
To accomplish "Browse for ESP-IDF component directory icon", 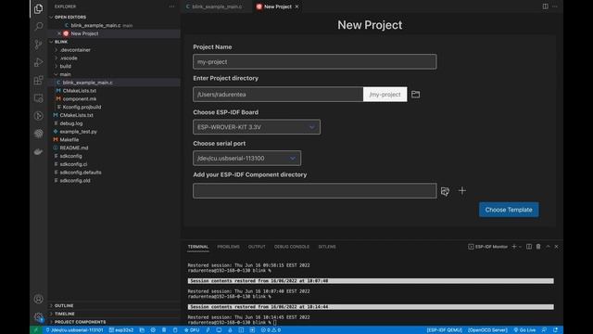I will click(445, 191).
